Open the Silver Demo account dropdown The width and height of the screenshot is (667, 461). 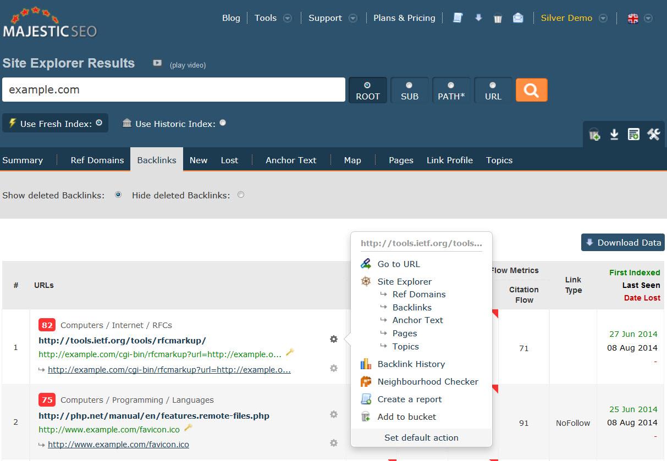coord(603,18)
